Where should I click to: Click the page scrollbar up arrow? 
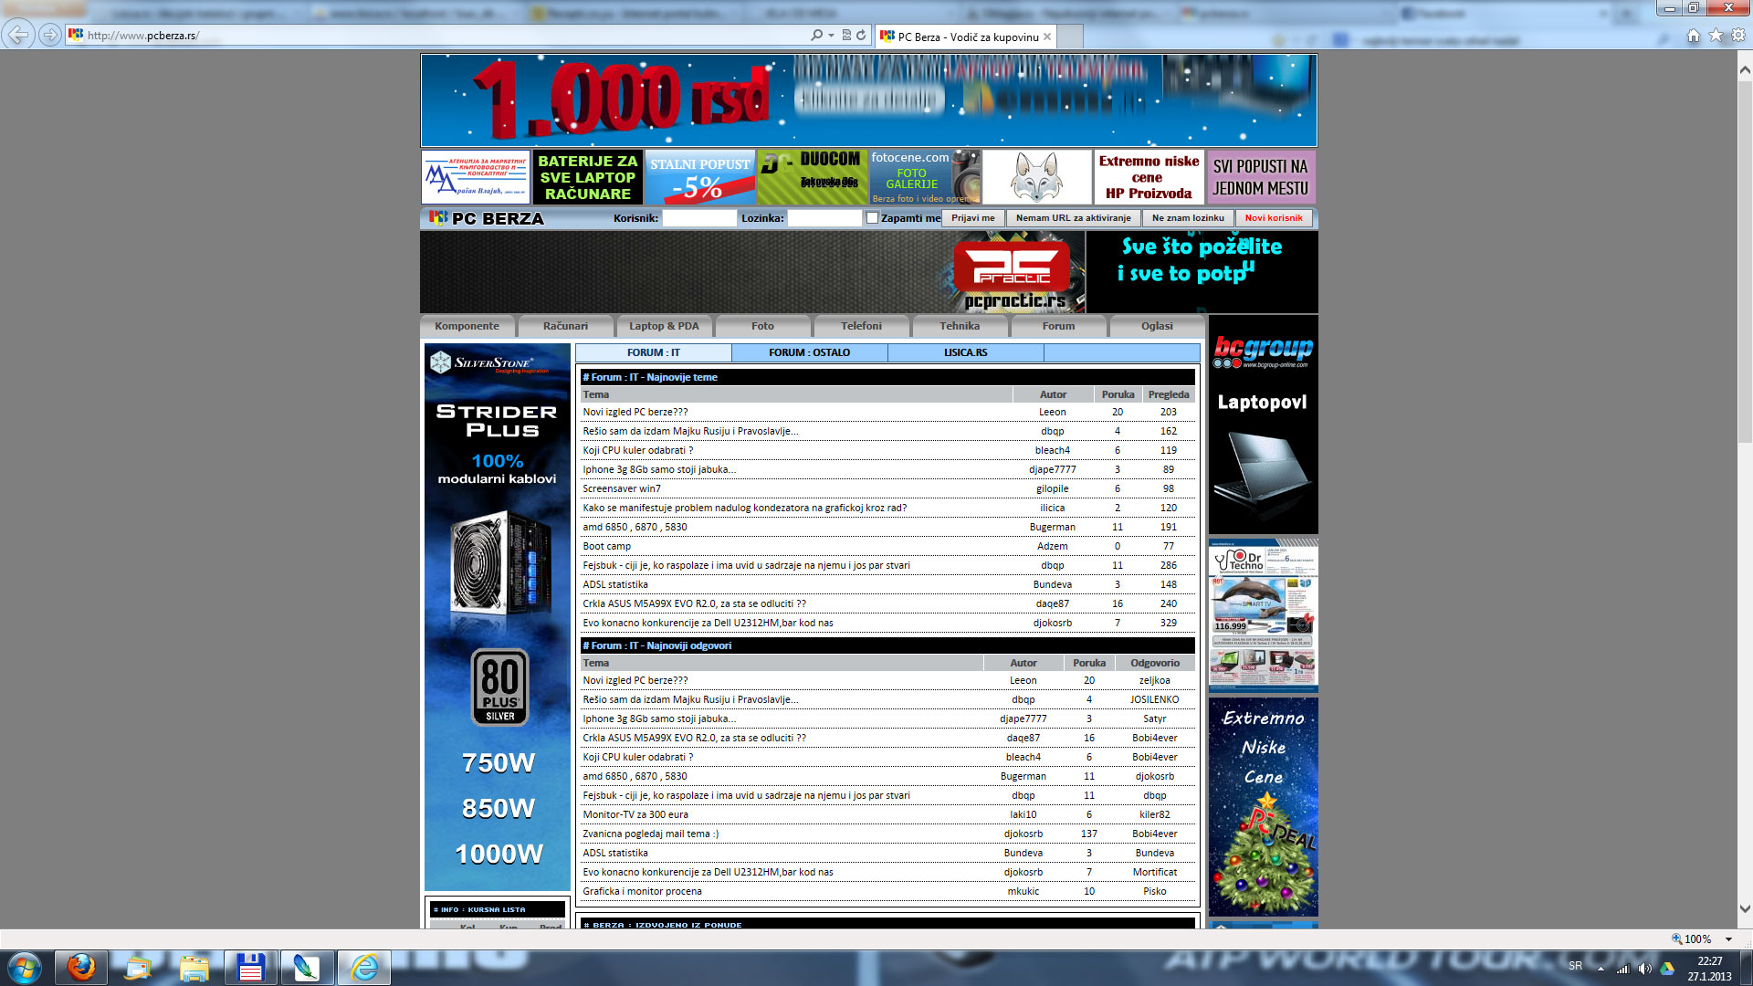point(1745,69)
